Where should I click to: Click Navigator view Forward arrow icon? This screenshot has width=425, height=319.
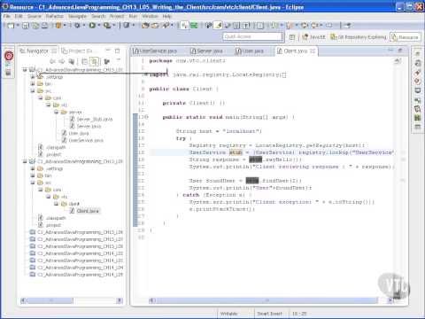point(62,61)
